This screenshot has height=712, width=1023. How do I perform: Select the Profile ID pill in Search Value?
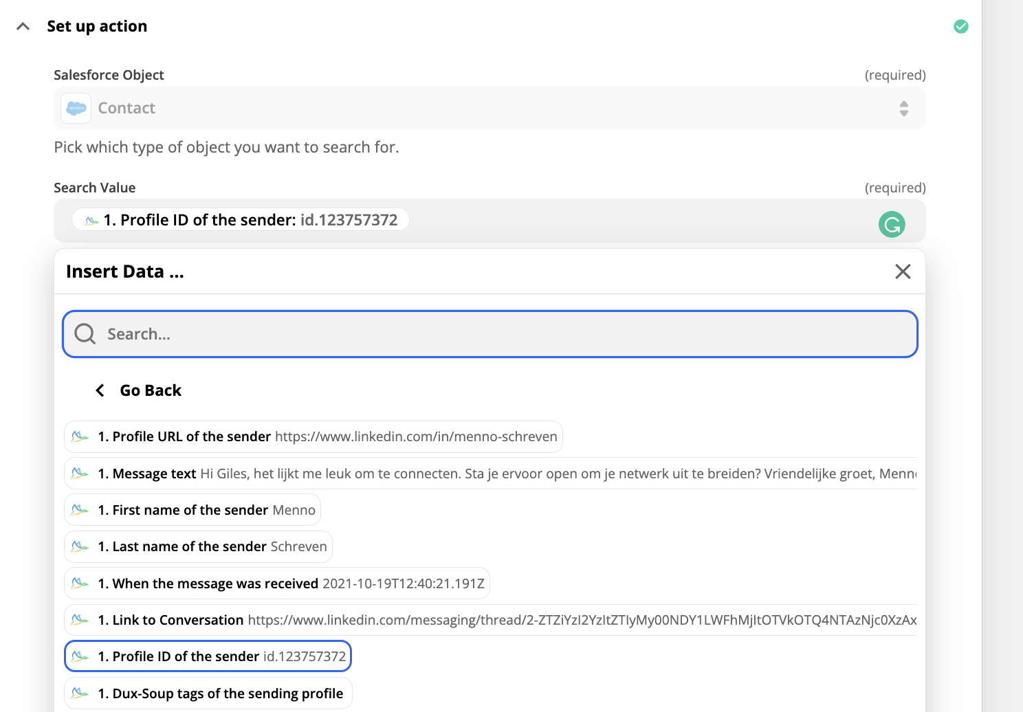(241, 220)
